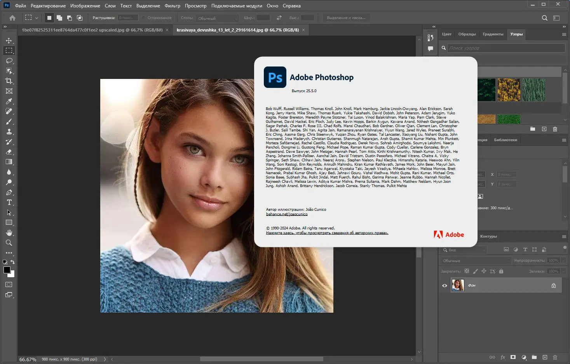Click the foreground color swatch
The image size is (570, 364).
(7, 270)
